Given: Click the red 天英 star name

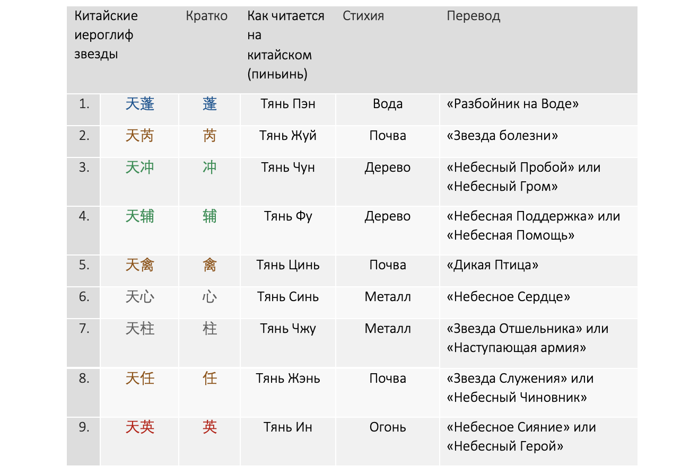Looking at the screenshot, I should [140, 427].
